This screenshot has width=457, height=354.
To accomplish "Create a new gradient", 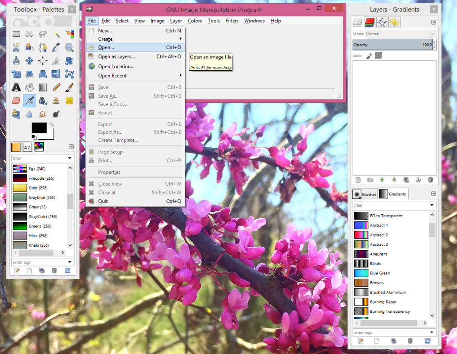I will click(377, 341).
